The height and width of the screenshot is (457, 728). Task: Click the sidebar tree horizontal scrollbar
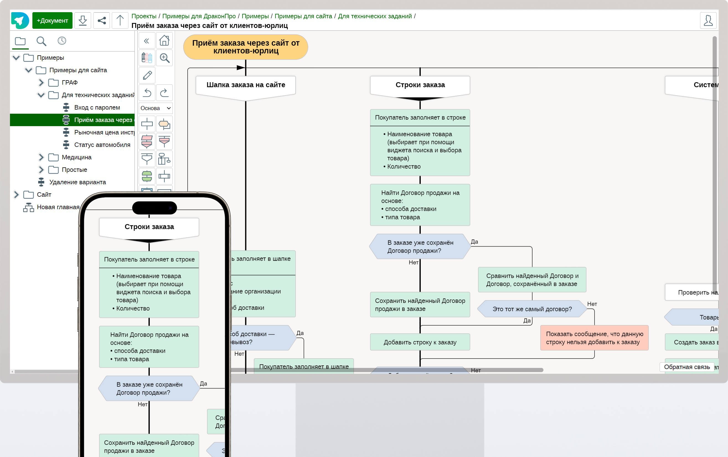[x=46, y=371]
